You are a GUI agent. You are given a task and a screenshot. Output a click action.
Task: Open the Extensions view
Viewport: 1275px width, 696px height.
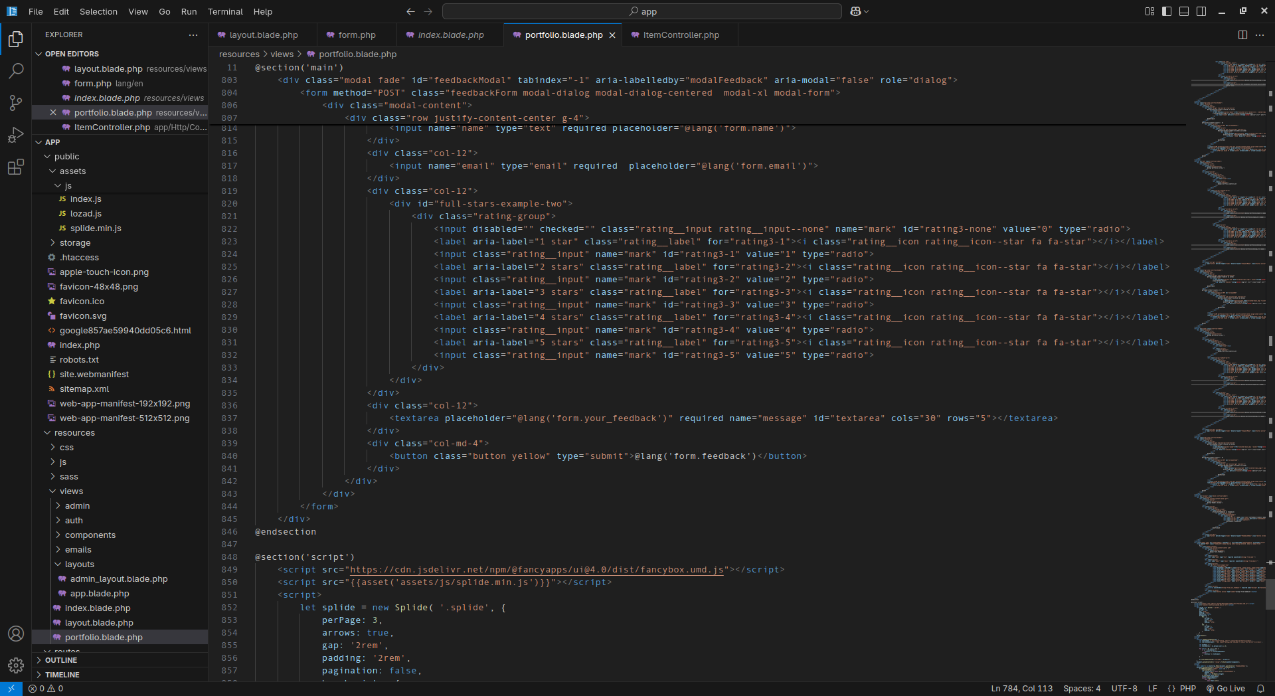click(16, 167)
